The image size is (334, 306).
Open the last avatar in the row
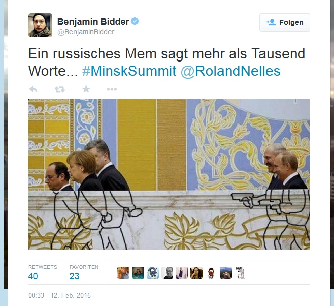[240, 273]
